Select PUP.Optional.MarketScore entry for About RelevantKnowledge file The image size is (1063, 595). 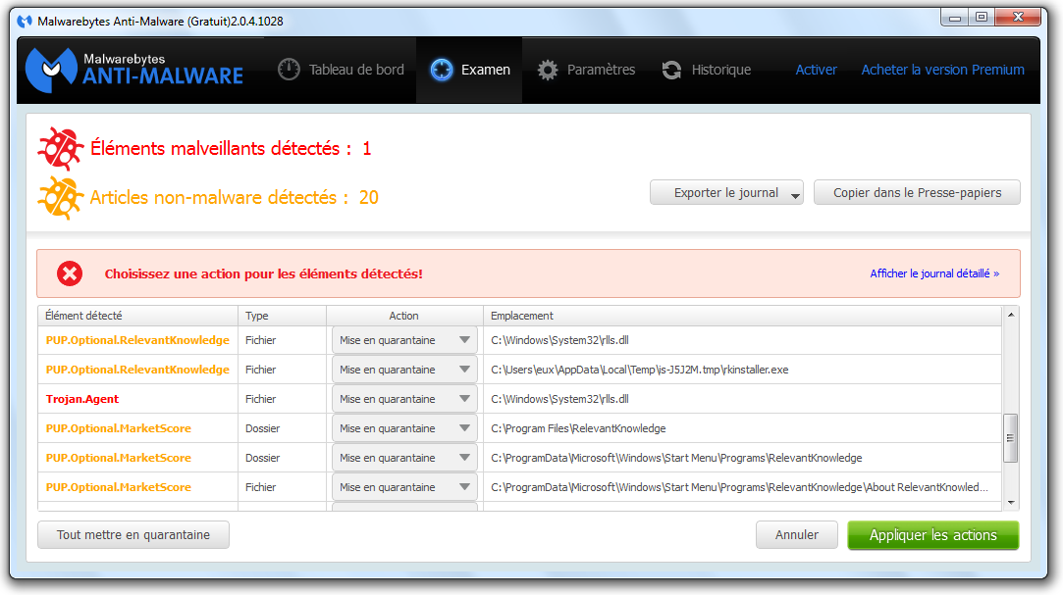(x=119, y=487)
